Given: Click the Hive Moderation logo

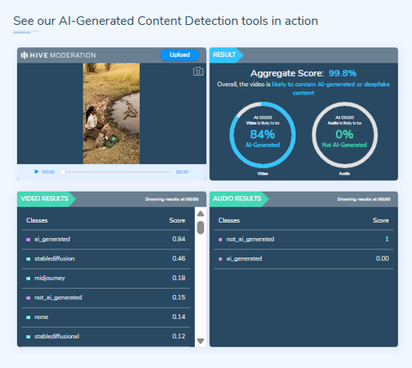Looking at the screenshot, I should click(x=58, y=55).
